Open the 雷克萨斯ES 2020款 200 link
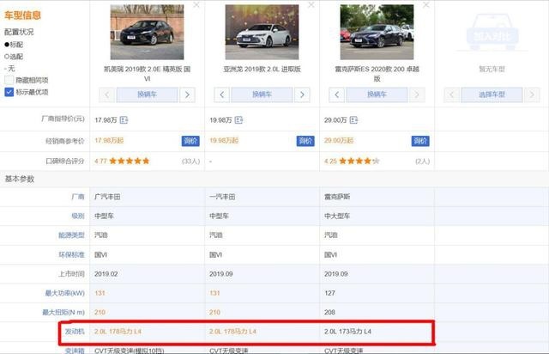Viewport: 549px width, 354px height. pos(377,74)
